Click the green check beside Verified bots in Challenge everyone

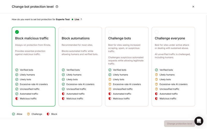pos(157,70)
